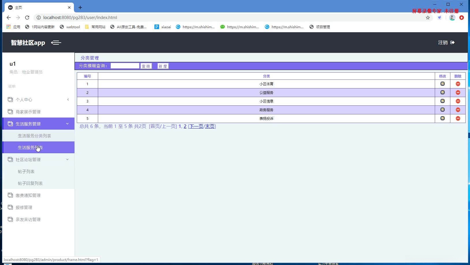
Task: Click the 分类 column header
Action: point(266,76)
